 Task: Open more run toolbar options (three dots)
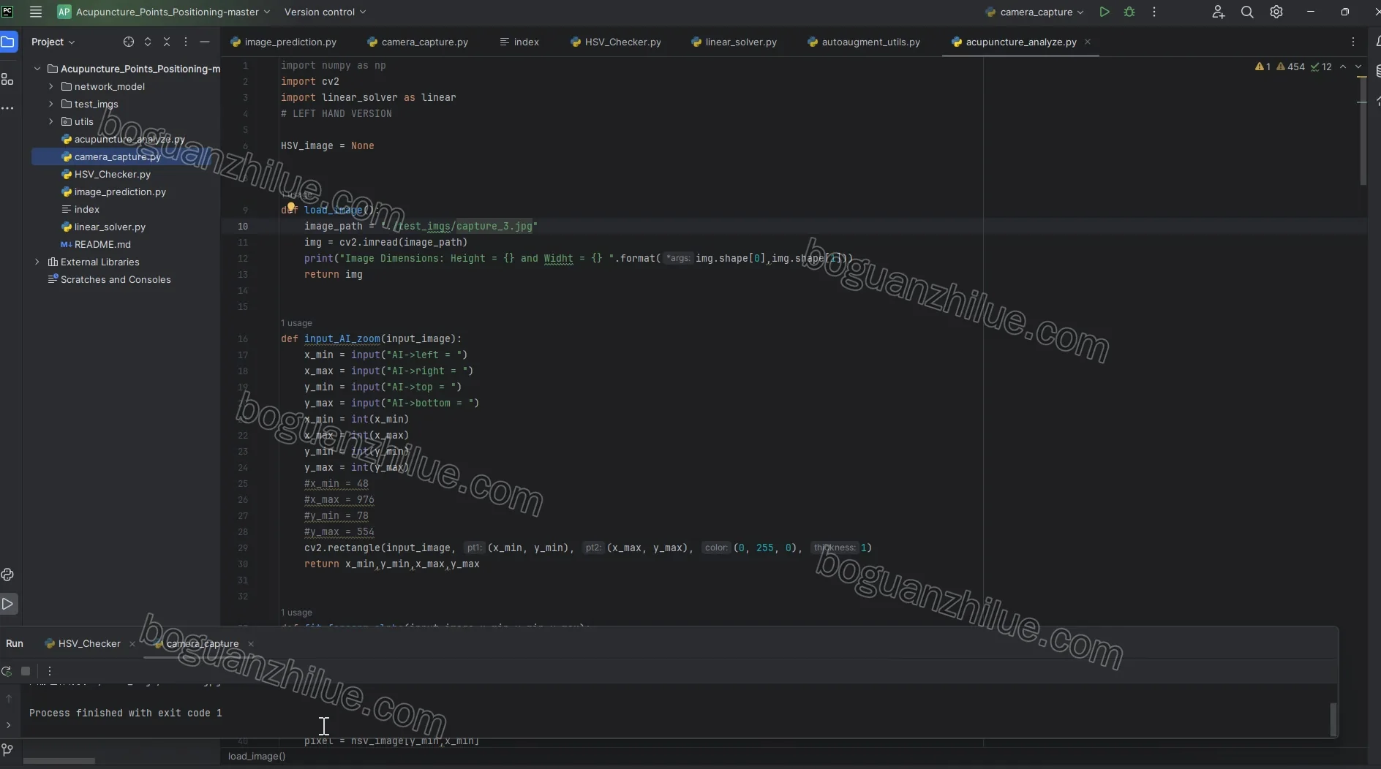coord(50,670)
